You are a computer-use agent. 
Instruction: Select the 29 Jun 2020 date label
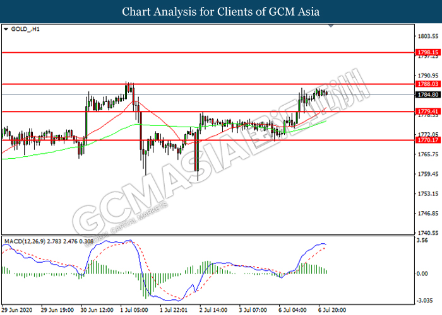tap(17, 310)
